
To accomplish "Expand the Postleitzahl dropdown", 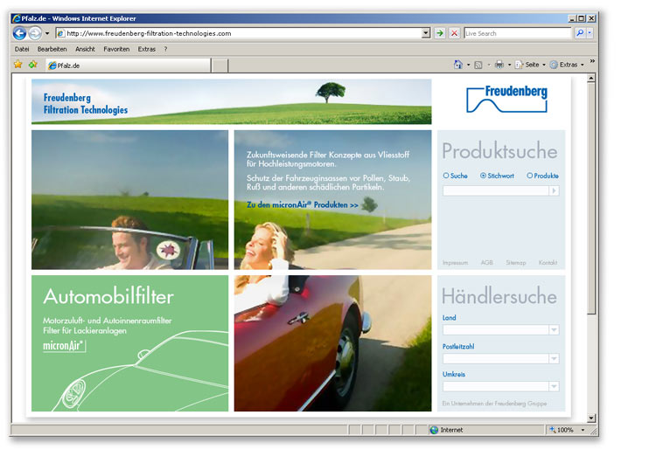I will (x=554, y=358).
